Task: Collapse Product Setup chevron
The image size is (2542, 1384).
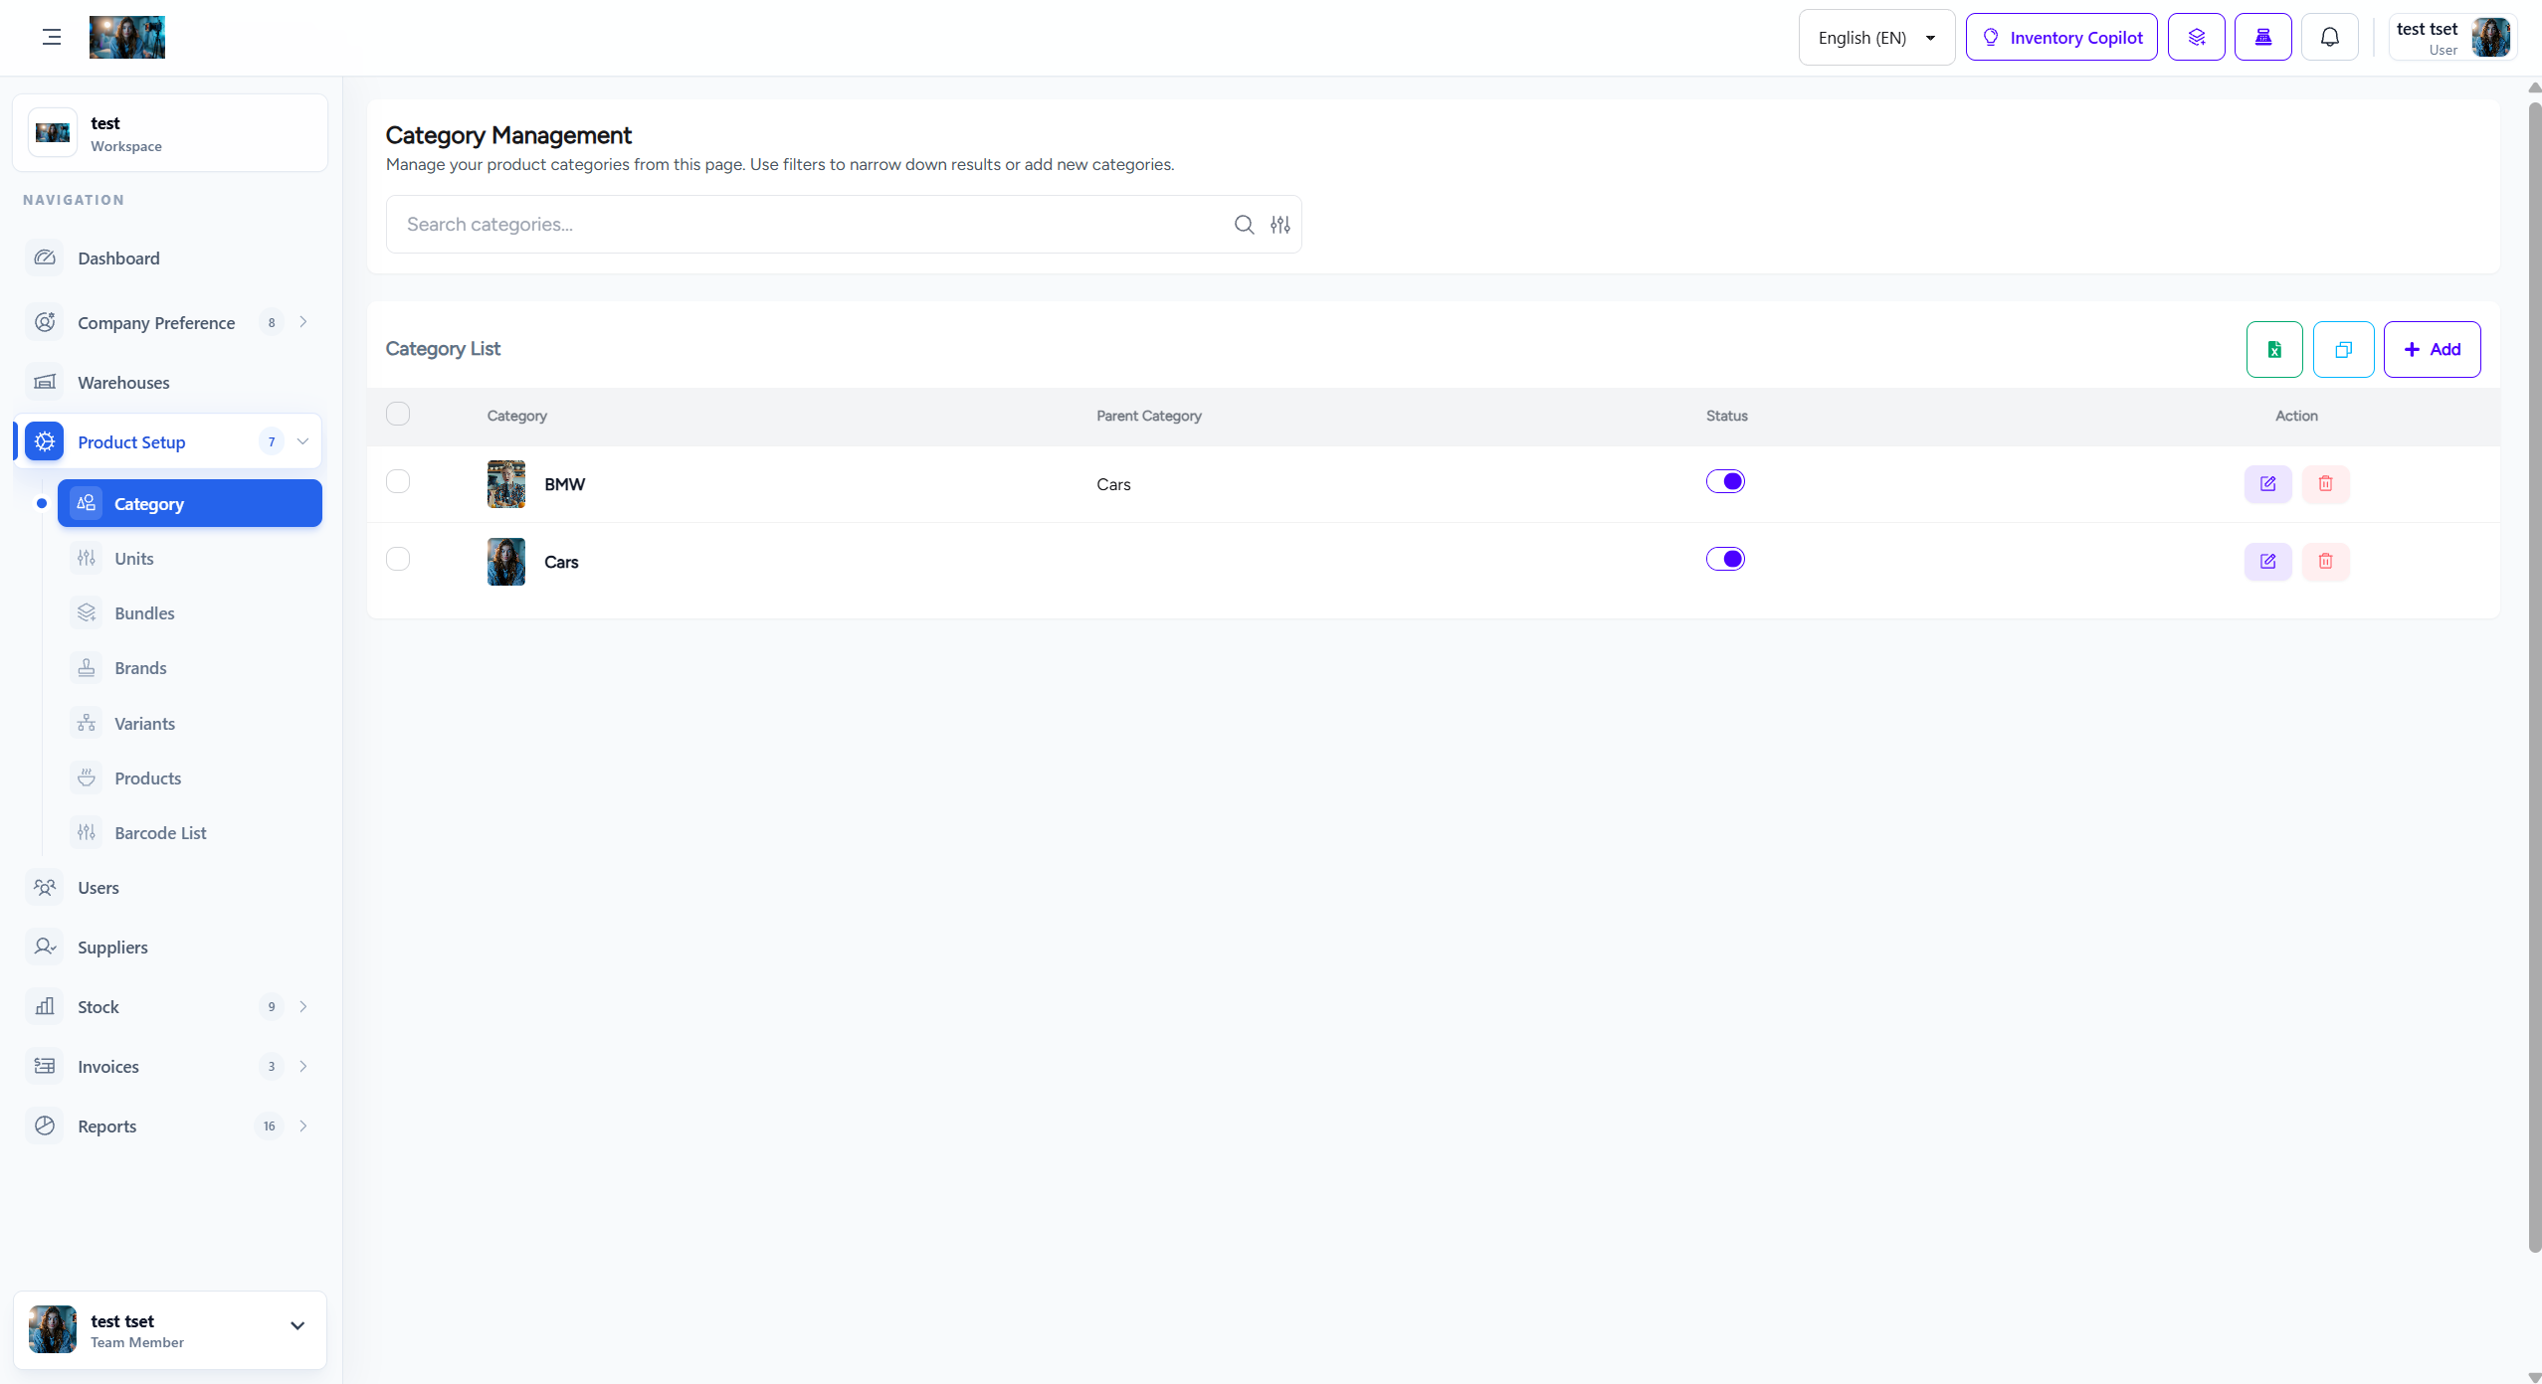Action: tap(303, 441)
